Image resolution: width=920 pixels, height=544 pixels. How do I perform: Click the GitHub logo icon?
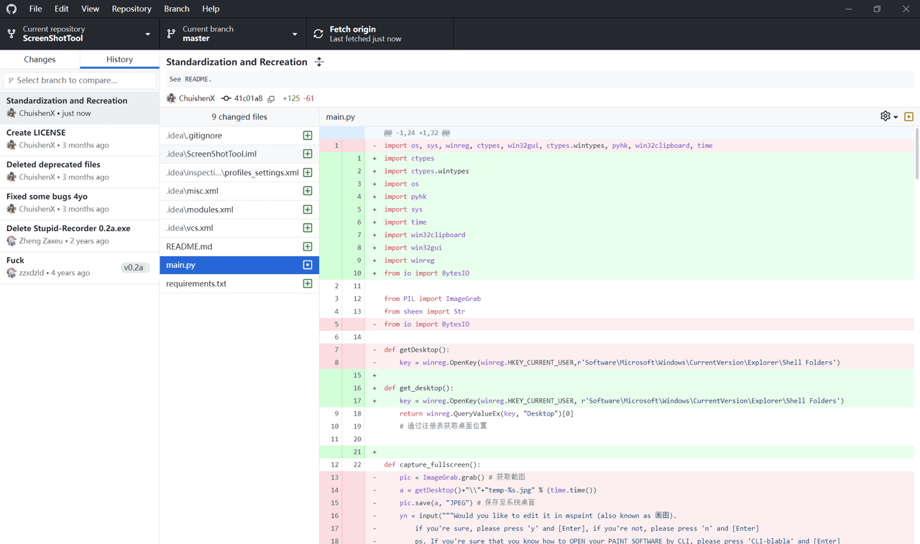click(11, 9)
